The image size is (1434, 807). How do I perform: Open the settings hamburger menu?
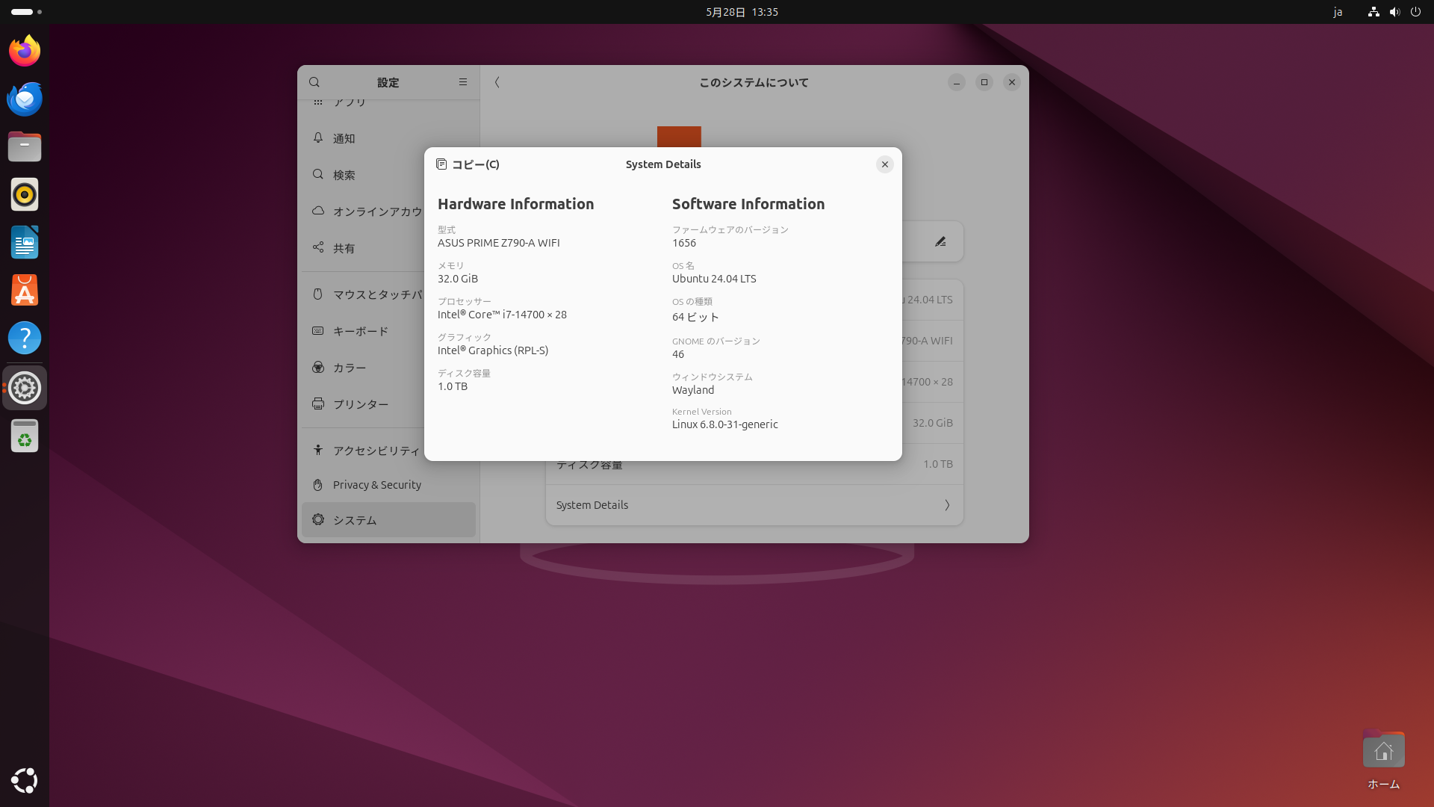462,82
